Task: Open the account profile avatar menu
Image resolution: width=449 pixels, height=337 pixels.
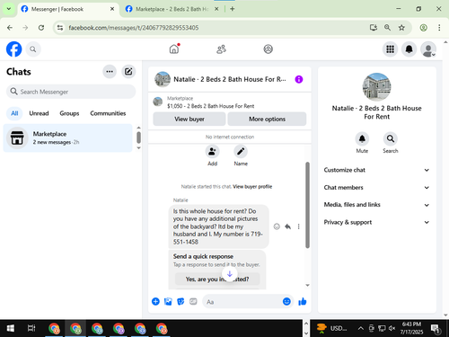Action: [x=428, y=49]
